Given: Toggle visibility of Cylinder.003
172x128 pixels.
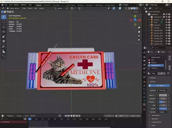Looking at the screenshot, I should 167,36.
